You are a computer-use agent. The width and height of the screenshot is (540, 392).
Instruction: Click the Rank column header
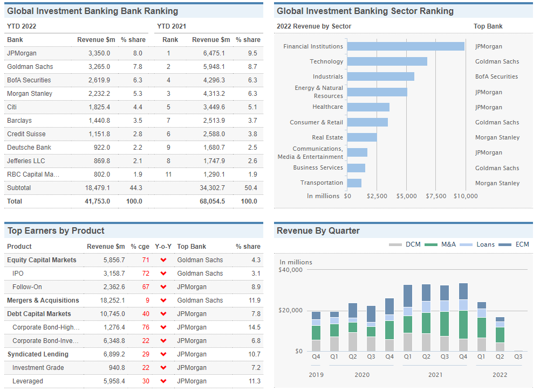click(x=170, y=40)
